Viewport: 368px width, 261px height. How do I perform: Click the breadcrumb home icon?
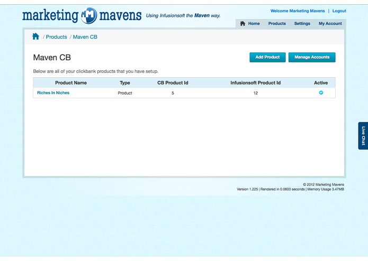pos(35,36)
